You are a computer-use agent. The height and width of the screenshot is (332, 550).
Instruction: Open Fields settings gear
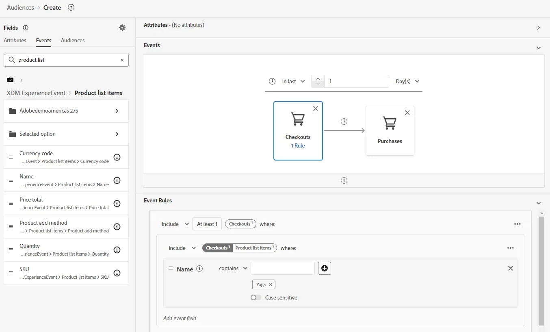(122, 28)
